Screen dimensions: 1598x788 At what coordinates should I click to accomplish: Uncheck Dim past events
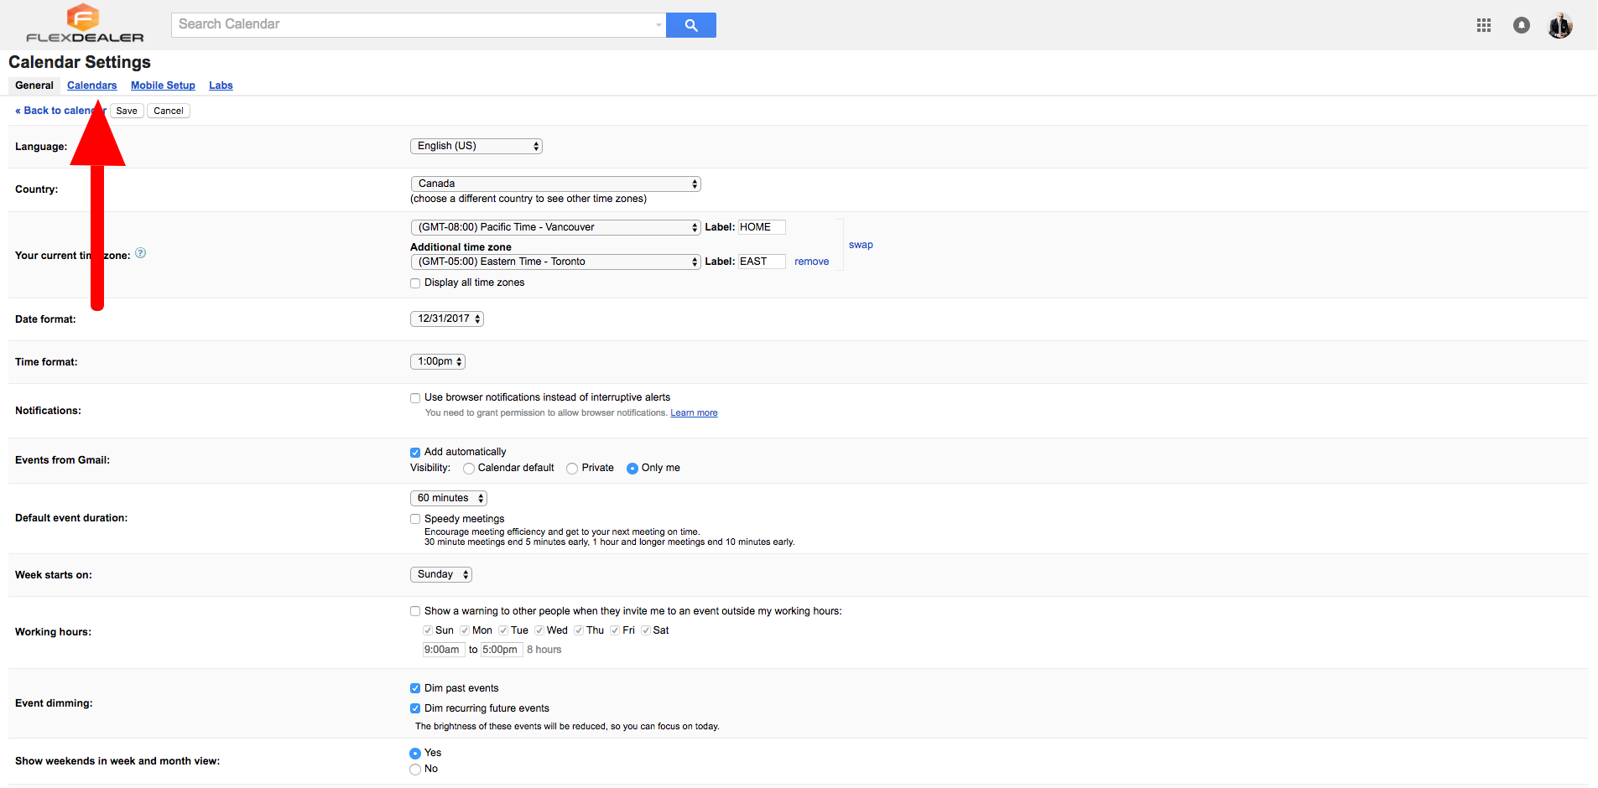tap(415, 688)
